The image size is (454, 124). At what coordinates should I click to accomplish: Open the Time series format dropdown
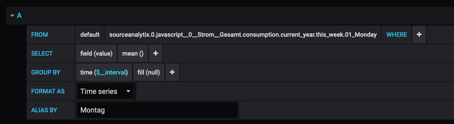[x=105, y=91]
